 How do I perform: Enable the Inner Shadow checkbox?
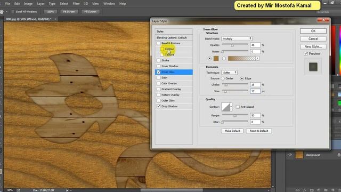click(x=159, y=66)
